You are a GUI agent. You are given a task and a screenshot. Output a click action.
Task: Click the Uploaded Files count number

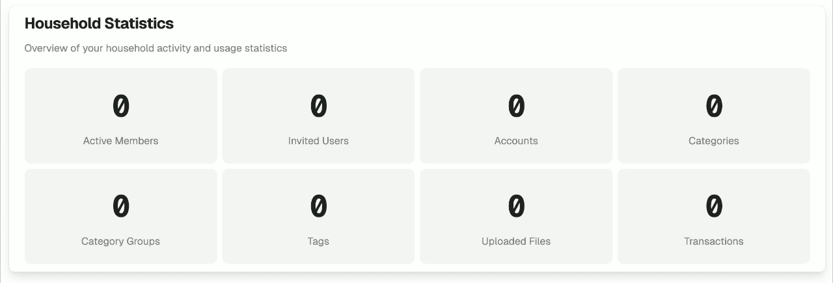[516, 206]
